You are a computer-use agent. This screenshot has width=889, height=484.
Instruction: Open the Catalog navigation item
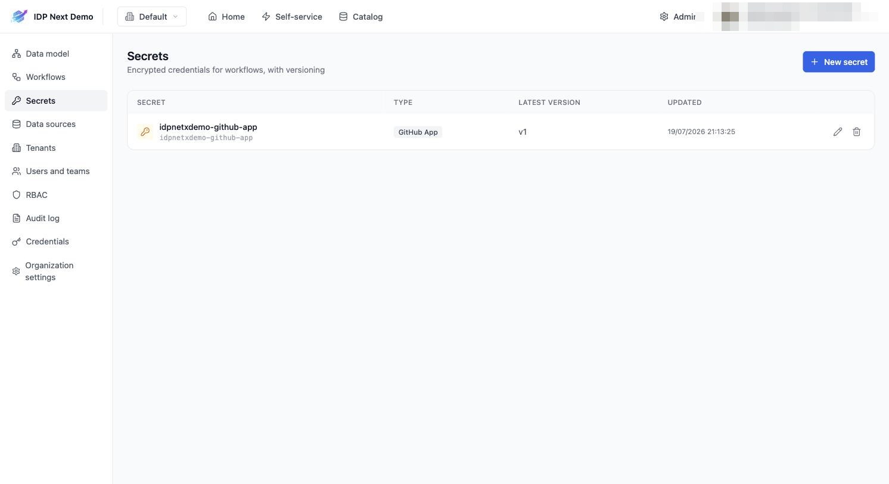361,17
